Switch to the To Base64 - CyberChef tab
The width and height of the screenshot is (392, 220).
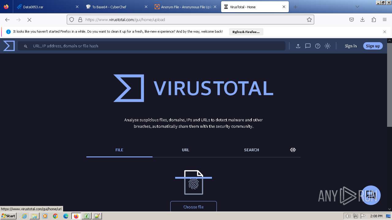tap(117, 7)
